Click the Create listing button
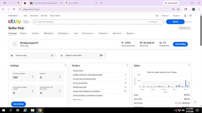The width and height of the screenshot is (202, 113). click(x=180, y=44)
